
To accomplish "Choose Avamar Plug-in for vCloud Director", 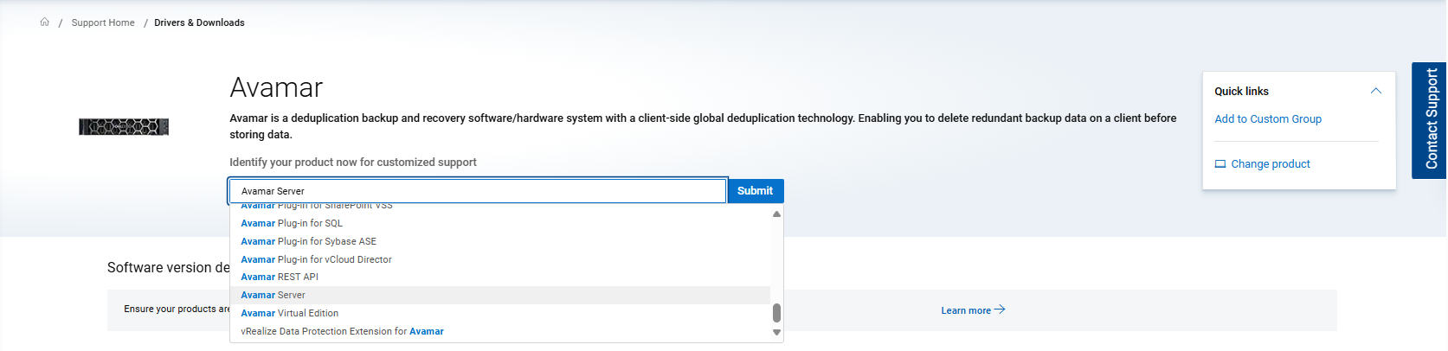I will (x=316, y=259).
